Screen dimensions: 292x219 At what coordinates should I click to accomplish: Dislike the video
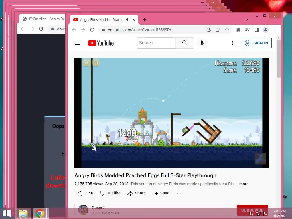pyautogui.click(x=110, y=193)
